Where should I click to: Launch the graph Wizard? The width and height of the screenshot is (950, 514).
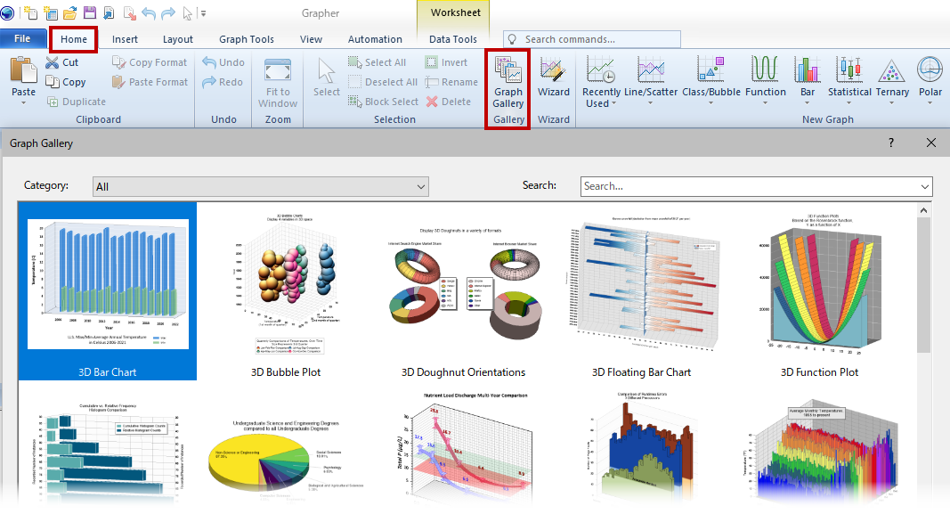tap(554, 77)
